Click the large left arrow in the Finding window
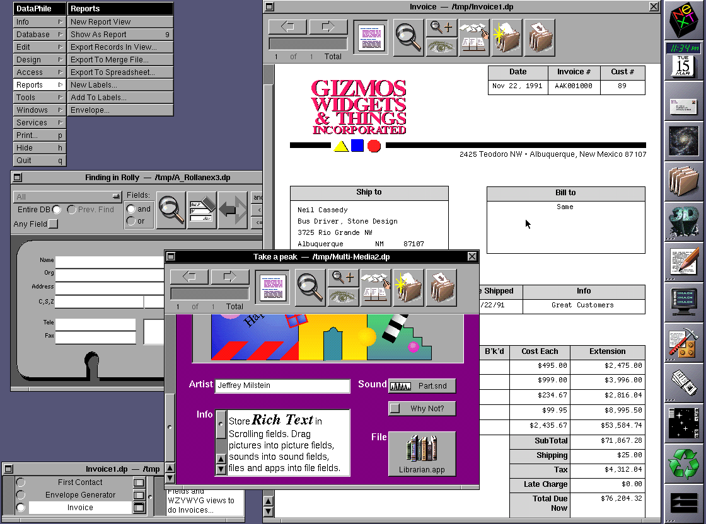The image size is (706, 524). [x=233, y=210]
